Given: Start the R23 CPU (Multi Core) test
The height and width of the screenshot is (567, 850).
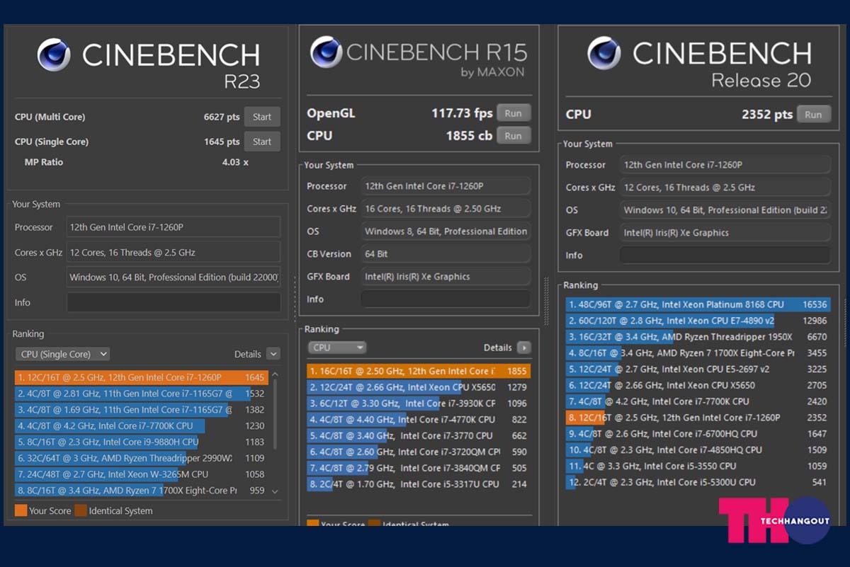Looking at the screenshot, I should 262,117.
